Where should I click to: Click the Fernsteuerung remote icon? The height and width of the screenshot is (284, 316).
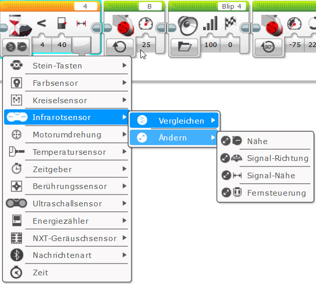(237, 192)
